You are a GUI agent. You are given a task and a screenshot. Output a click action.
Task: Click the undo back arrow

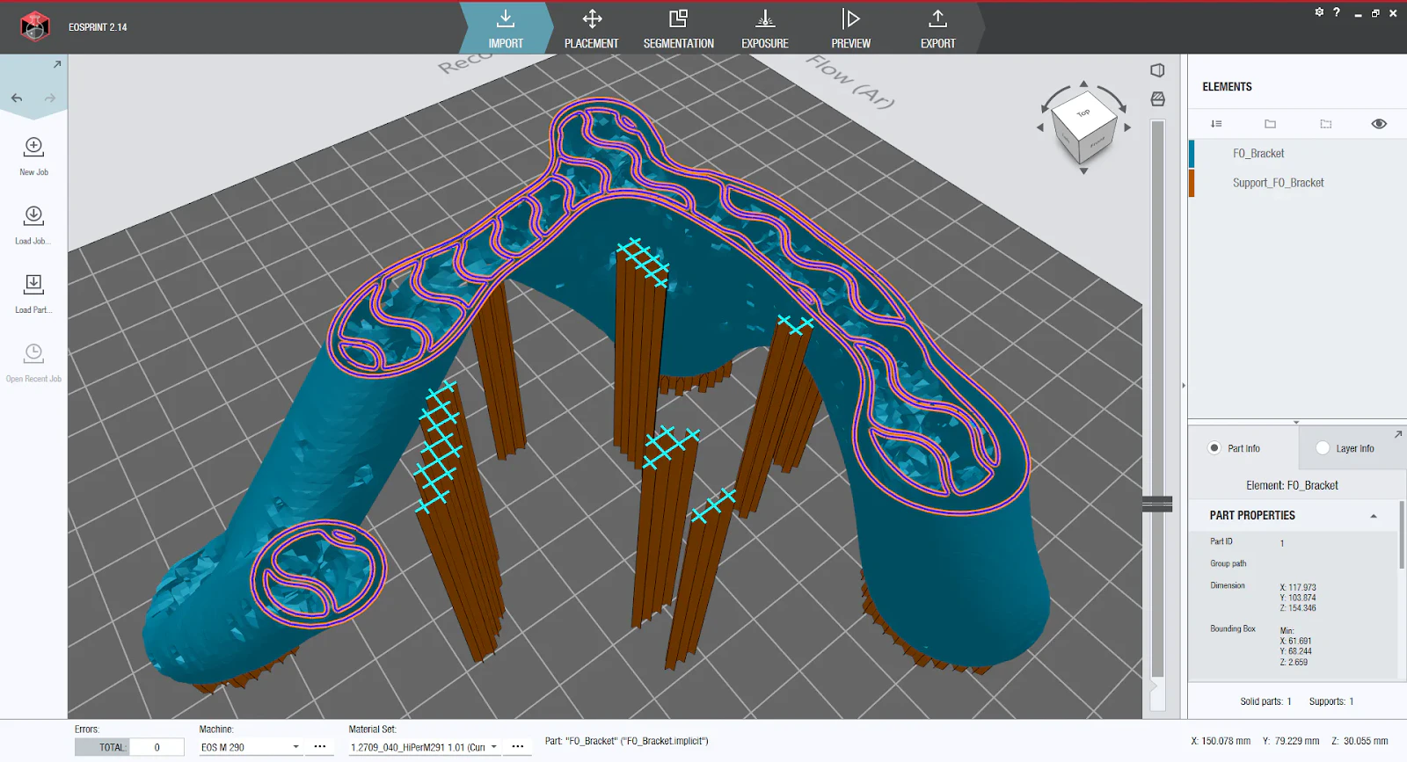(x=17, y=98)
